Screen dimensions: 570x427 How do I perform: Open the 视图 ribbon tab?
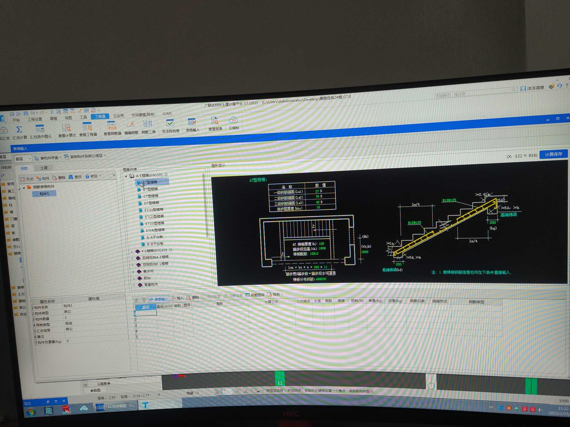point(68,118)
